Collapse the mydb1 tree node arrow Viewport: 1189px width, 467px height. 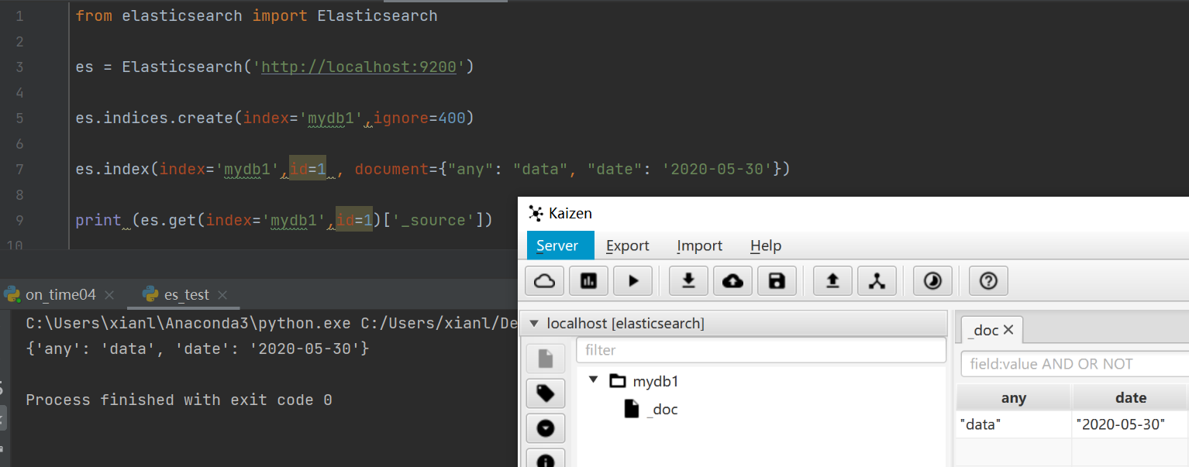coord(594,380)
